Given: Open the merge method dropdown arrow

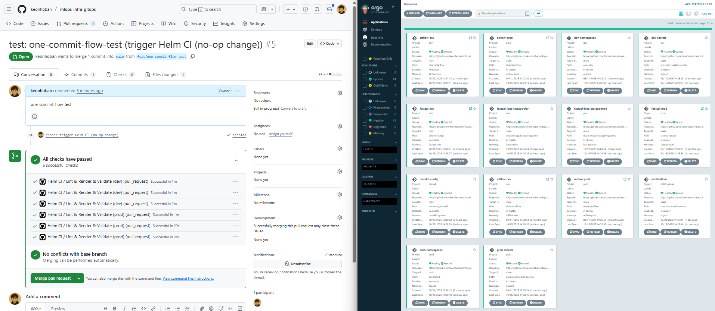Looking at the screenshot, I should 79,279.
